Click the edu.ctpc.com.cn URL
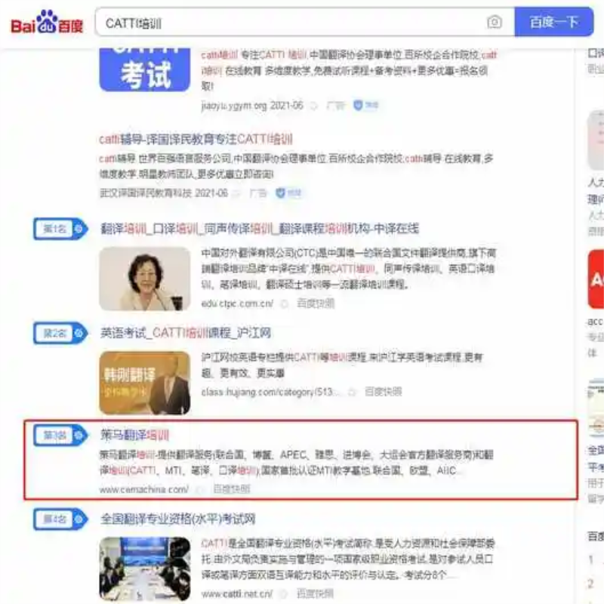The image size is (604, 604). 237,304
